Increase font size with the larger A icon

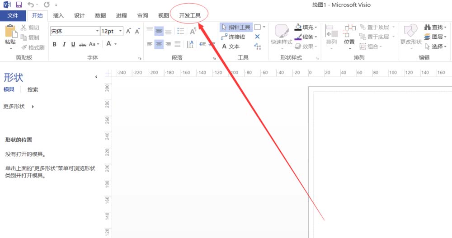[128, 31]
